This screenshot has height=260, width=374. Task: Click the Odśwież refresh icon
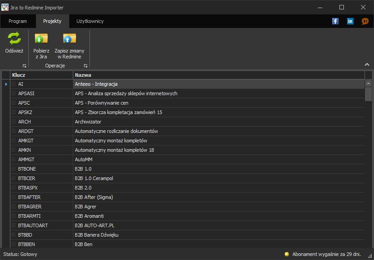14,38
